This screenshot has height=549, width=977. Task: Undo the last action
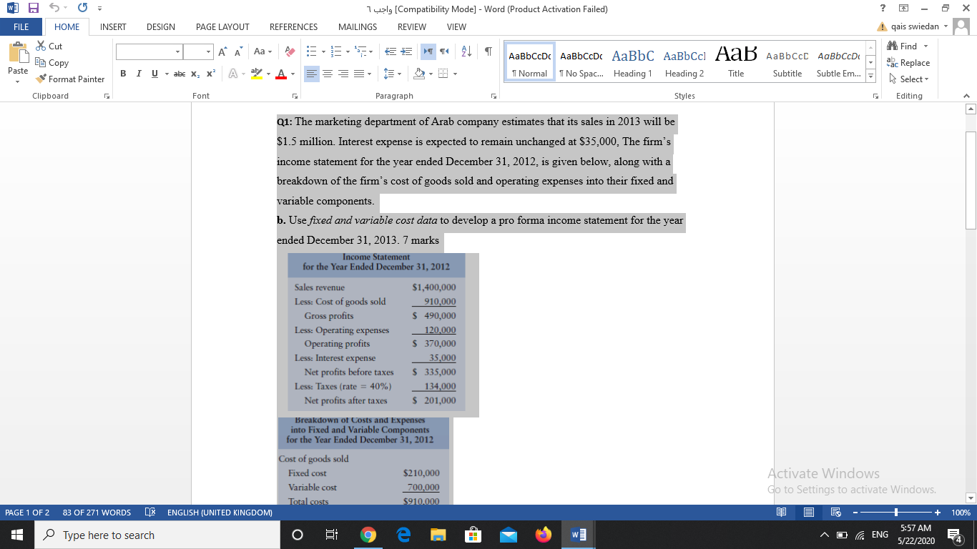pos(53,9)
